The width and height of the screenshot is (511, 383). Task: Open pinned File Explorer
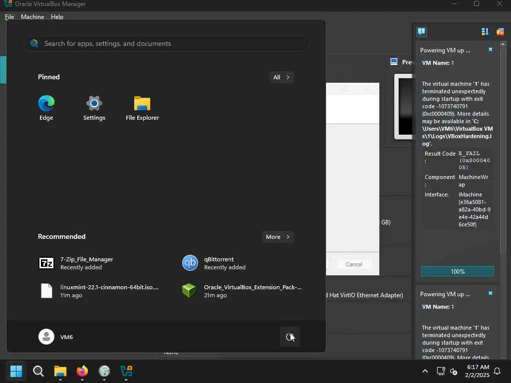(x=142, y=108)
